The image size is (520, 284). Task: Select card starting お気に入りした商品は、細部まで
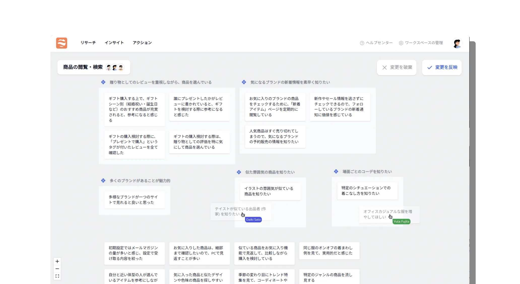199,253
